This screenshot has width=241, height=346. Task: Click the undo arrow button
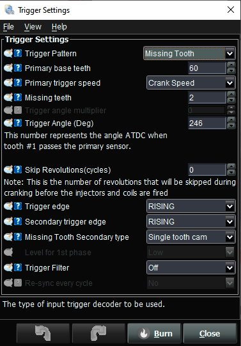pyautogui.click(x=43, y=333)
